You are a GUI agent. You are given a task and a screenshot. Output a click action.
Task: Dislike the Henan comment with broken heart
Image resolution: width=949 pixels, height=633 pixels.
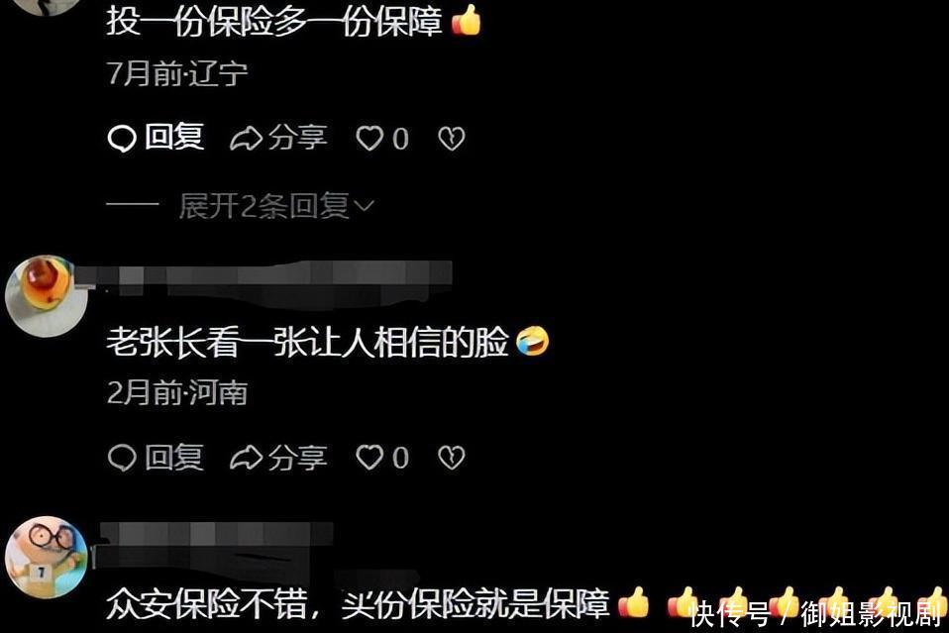point(452,458)
